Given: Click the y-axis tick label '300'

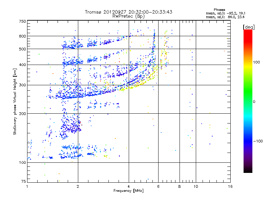Looking at the screenshot, I should (x=22, y=85).
